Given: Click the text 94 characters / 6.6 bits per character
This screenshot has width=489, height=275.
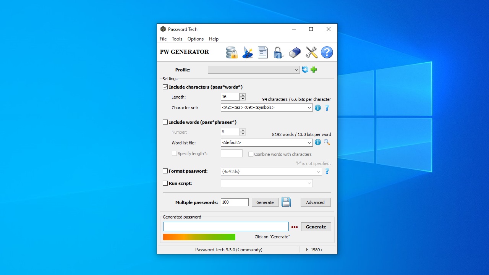Looking at the screenshot, I should click(296, 99).
